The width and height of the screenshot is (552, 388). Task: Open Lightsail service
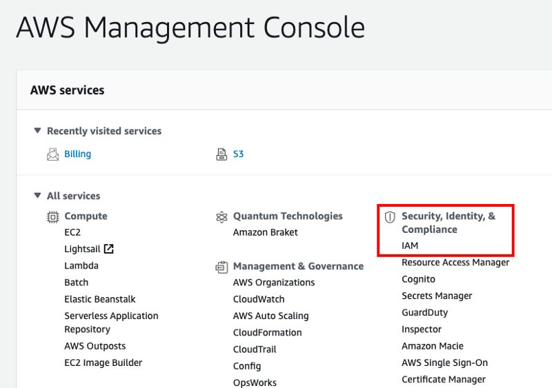click(x=82, y=249)
